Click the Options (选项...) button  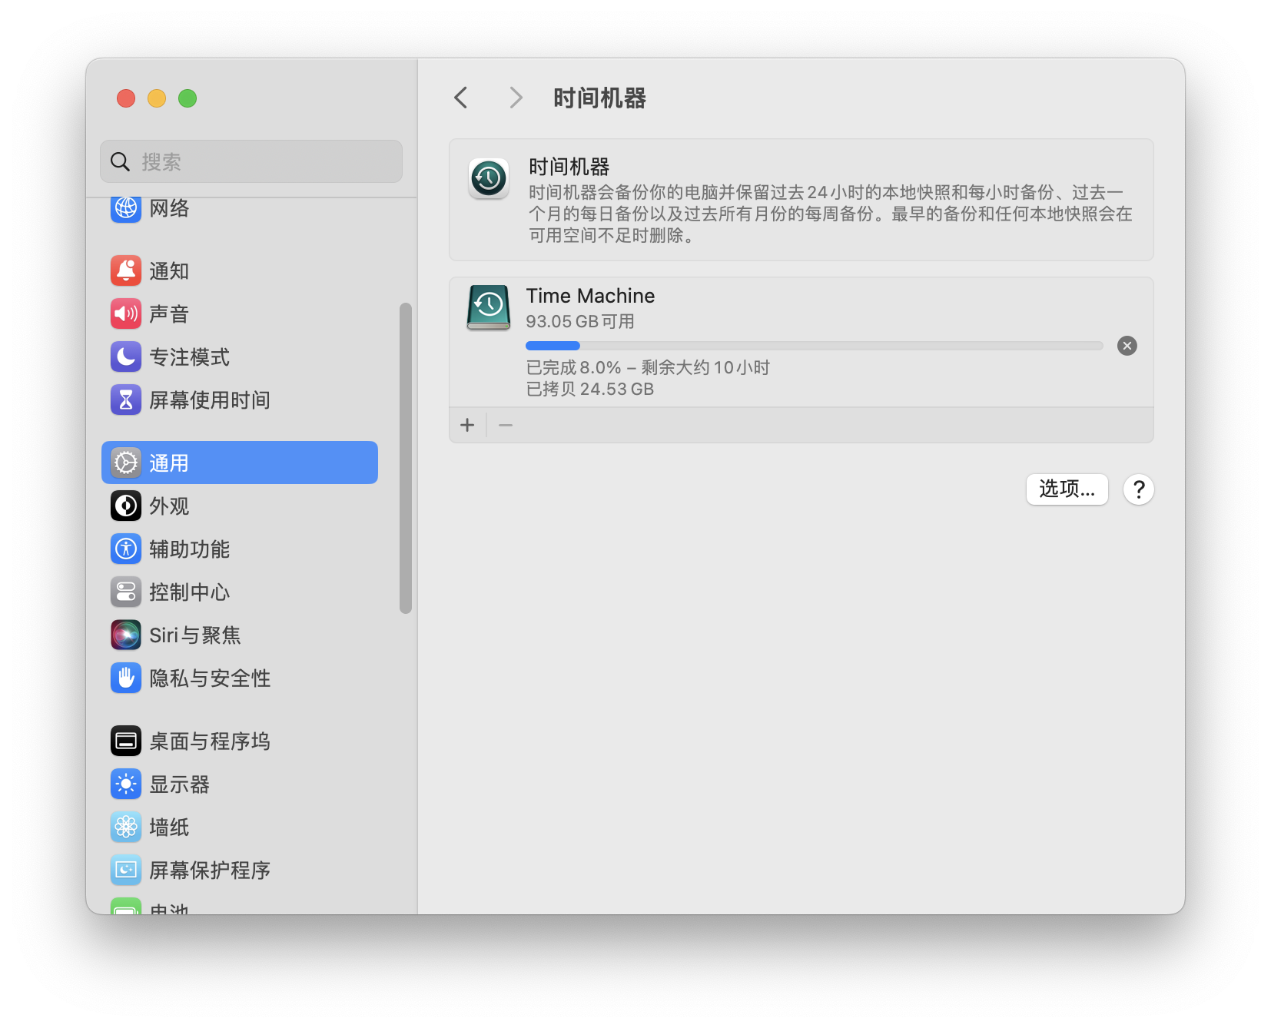point(1067,489)
